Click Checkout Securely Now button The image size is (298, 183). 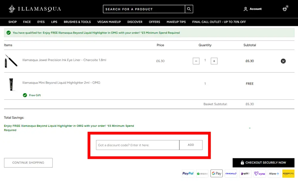pos(263,163)
